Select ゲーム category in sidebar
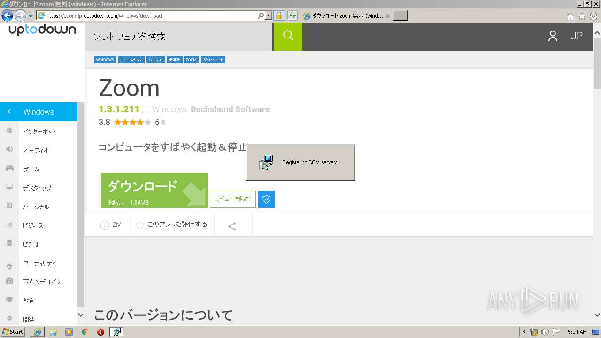This screenshot has height=338, width=601. [31, 169]
